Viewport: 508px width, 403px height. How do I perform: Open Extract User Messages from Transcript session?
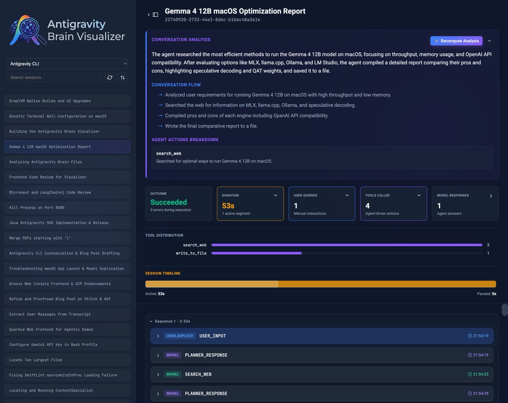(x=67, y=314)
